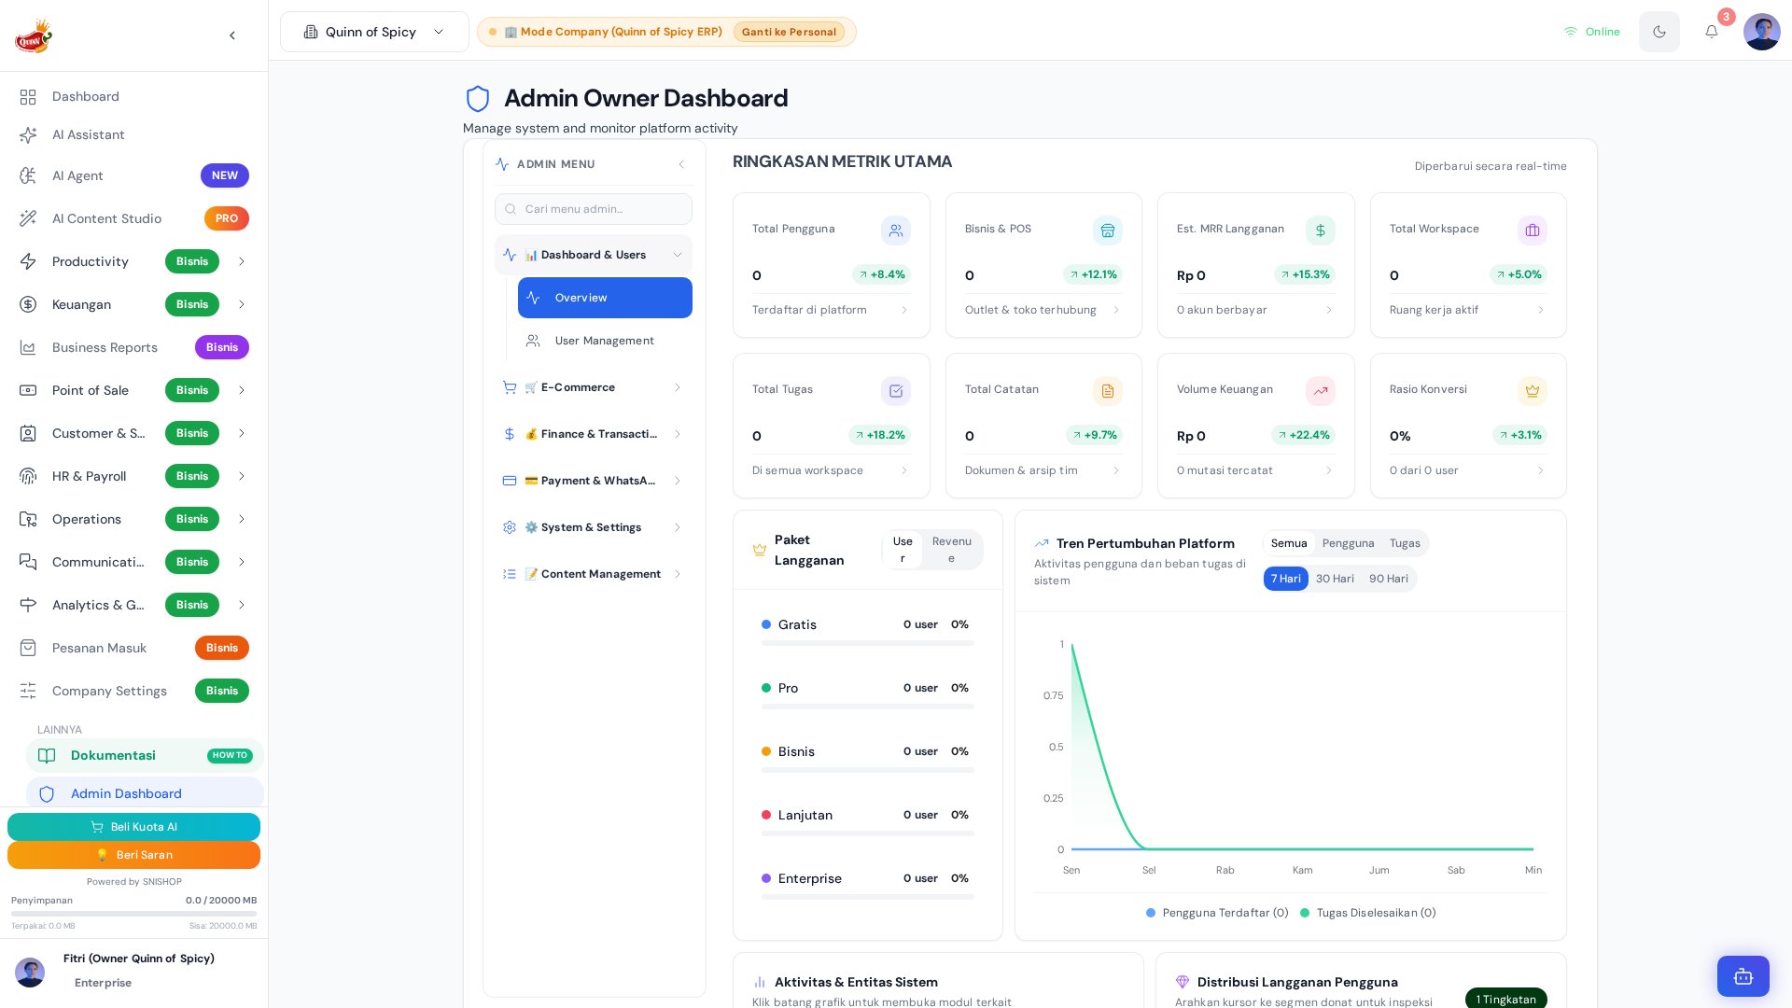This screenshot has width=1792, height=1008.
Task: Open user profile avatar in header
Action: click(x=1761, y=32)
